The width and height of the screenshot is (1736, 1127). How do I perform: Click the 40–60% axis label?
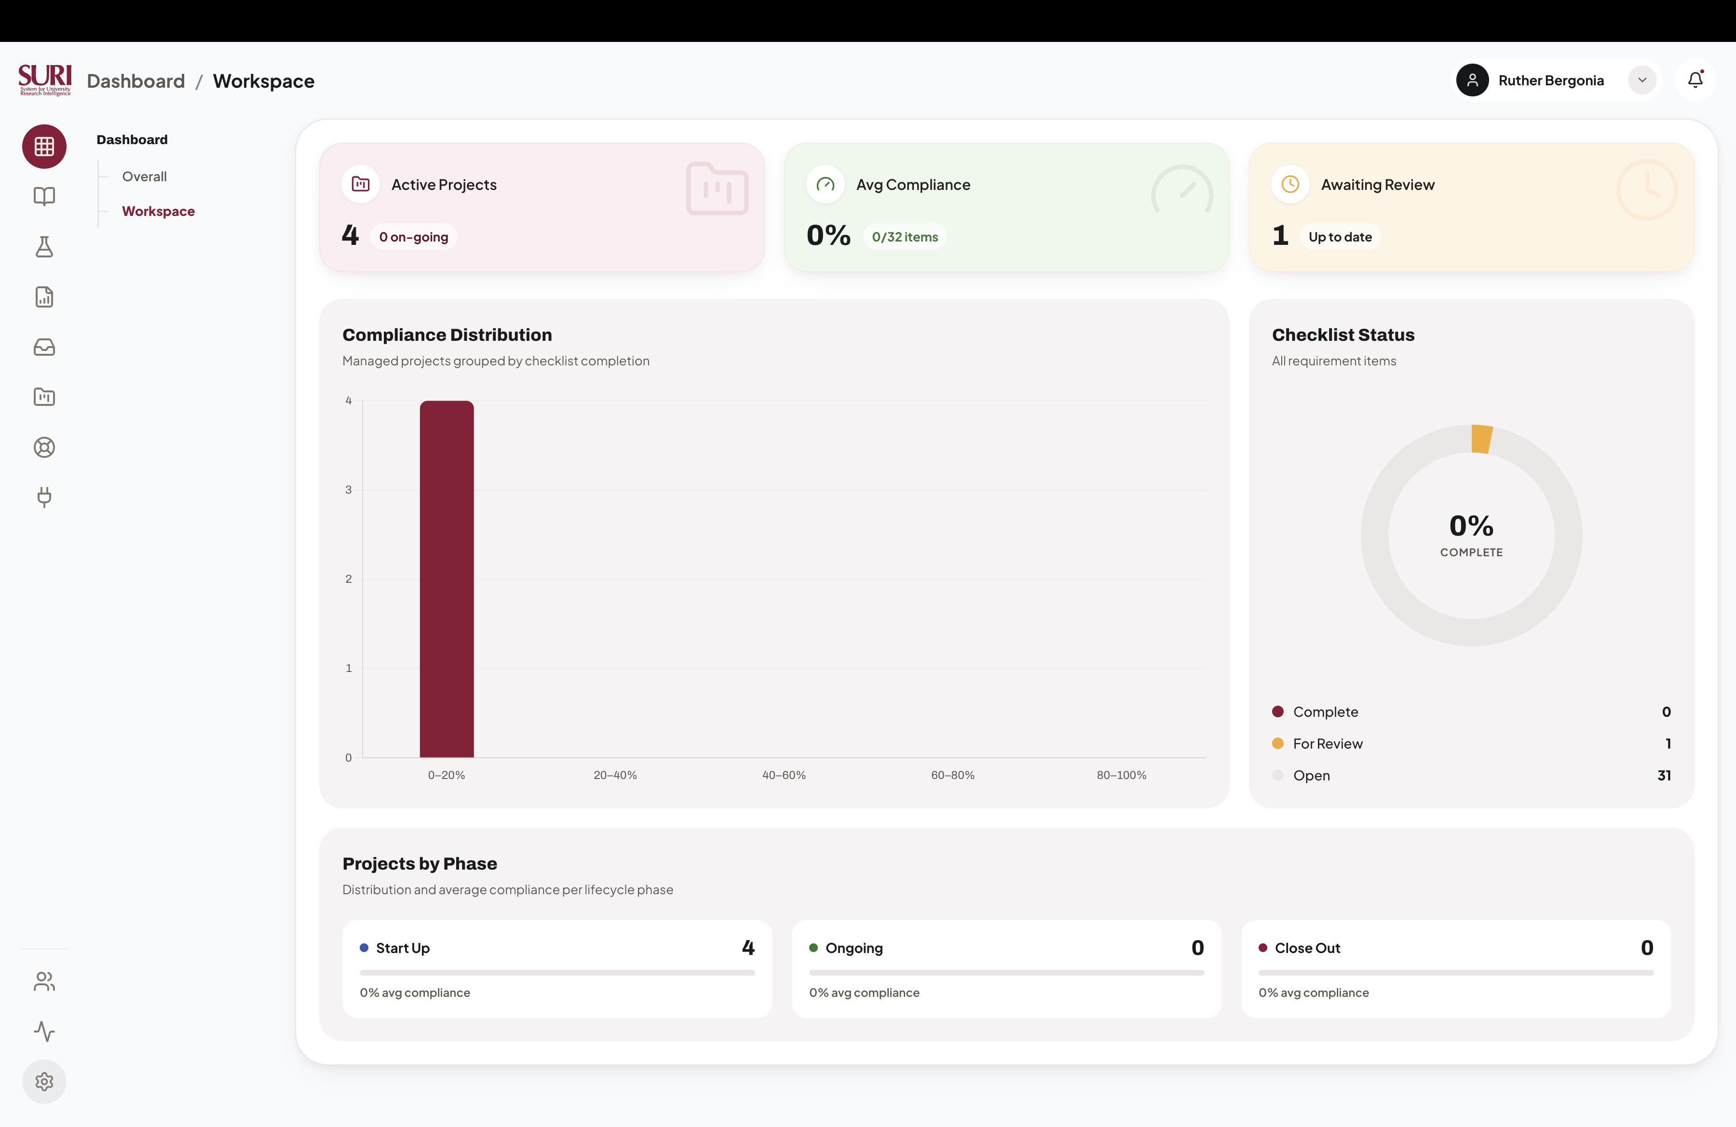pyautogui.click(x=784, y=775)
